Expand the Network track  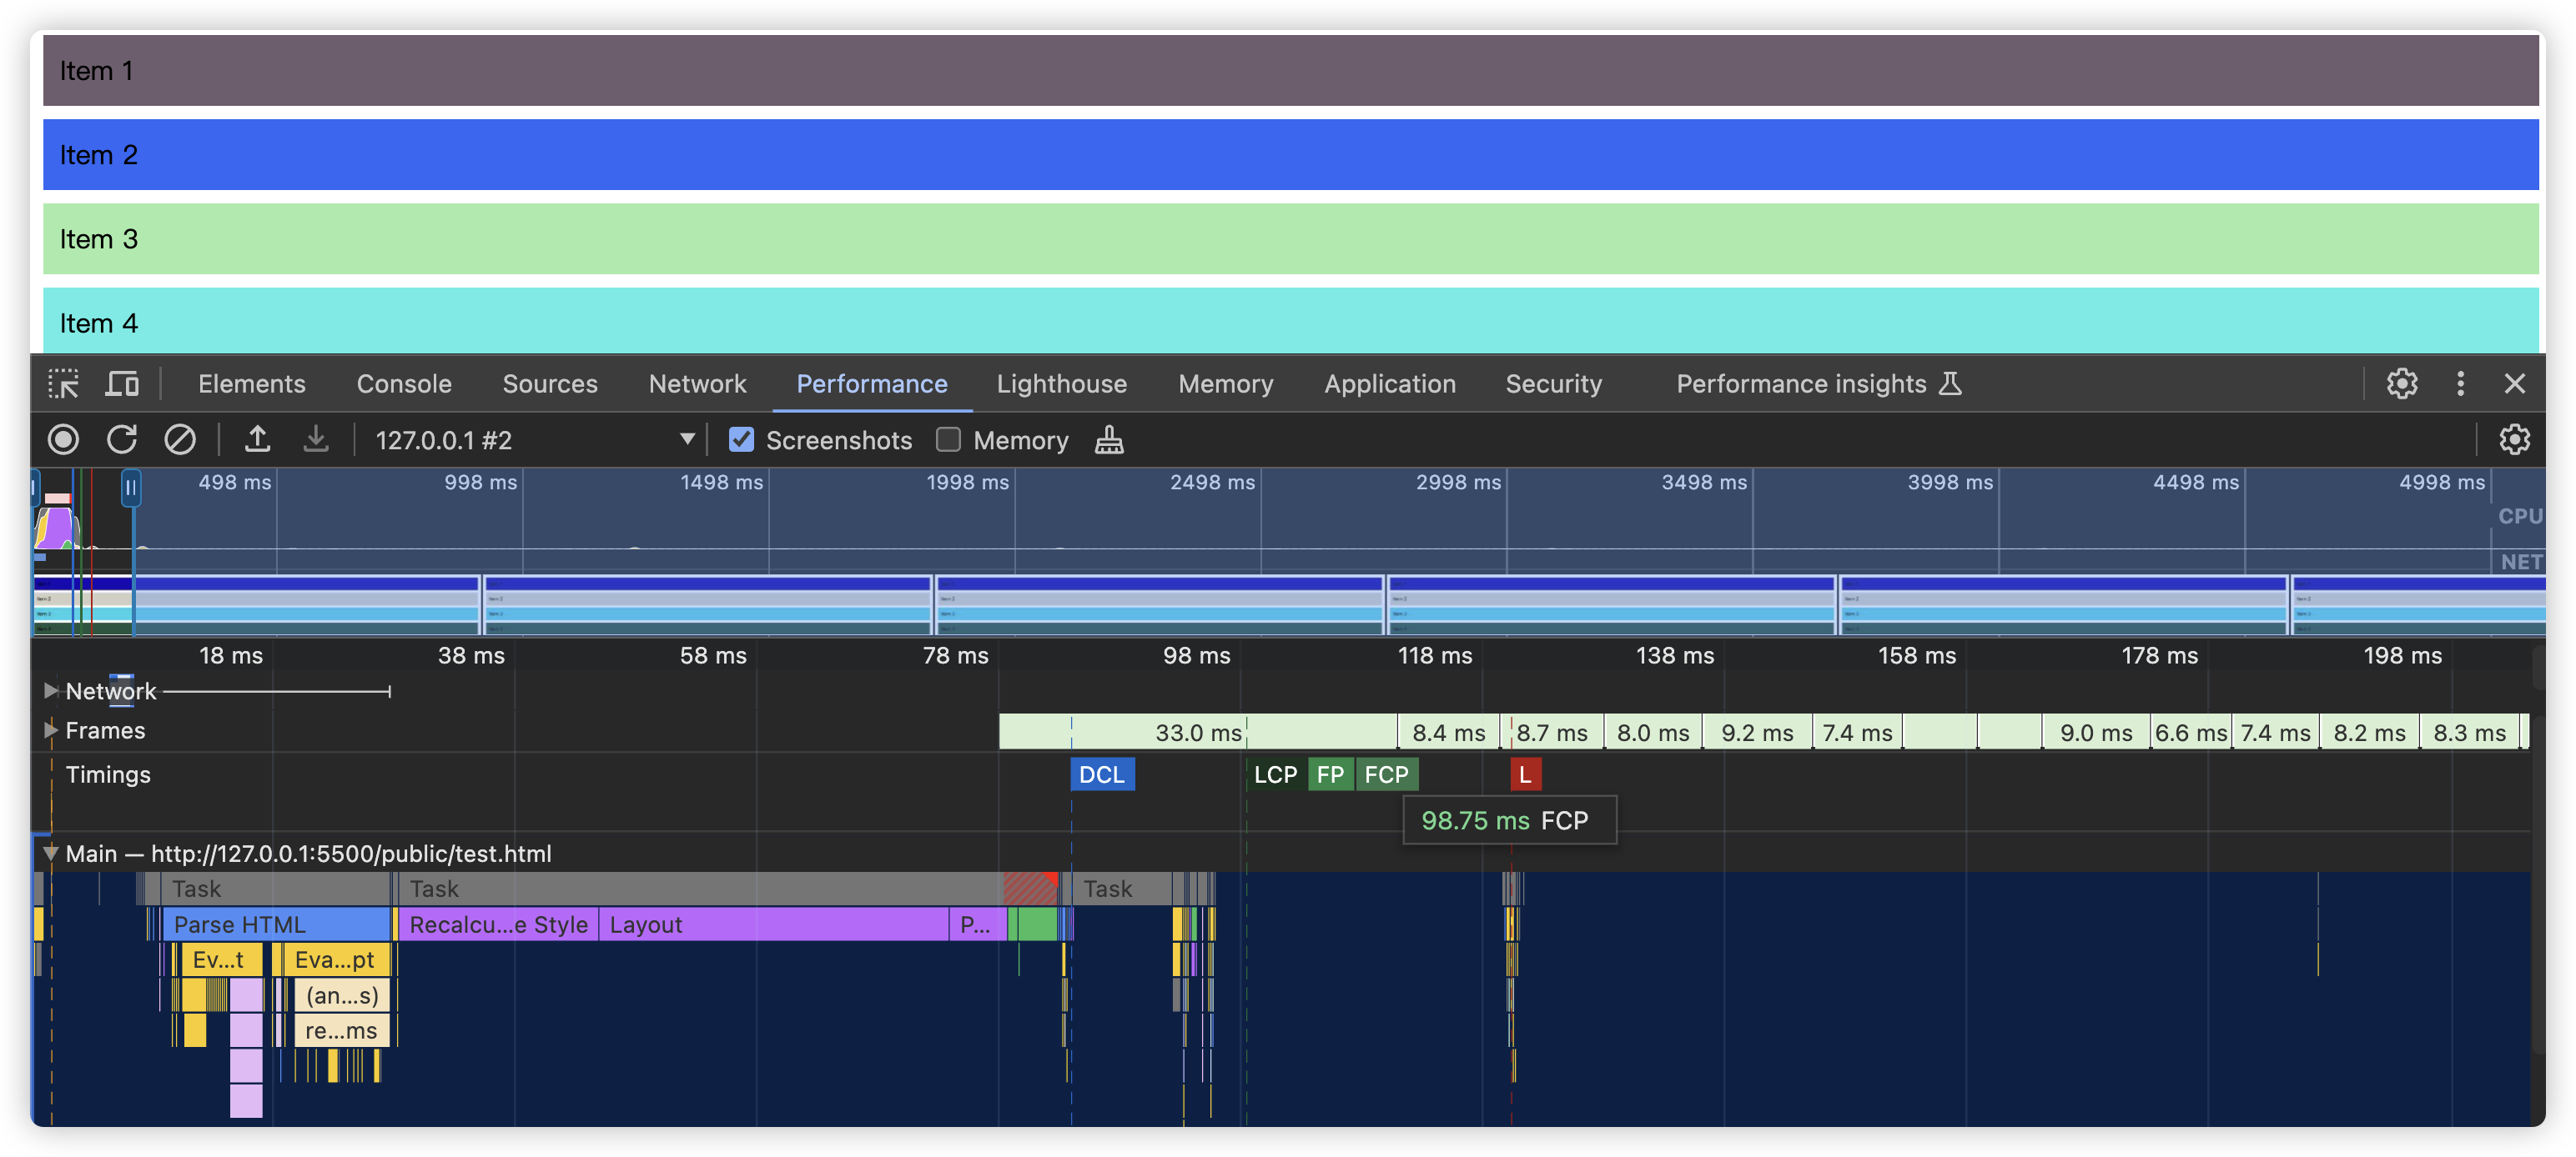50,690
